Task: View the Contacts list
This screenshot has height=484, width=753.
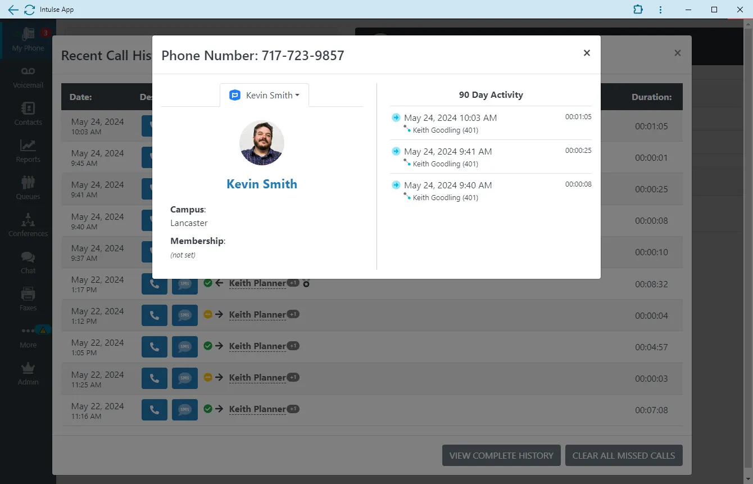Action: (28, 112)
